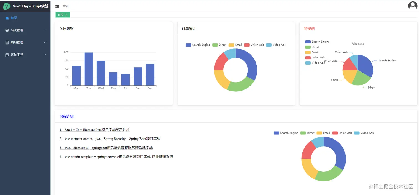The height and width of the screenshot is (195, 419).
Task: Close the 首页 tab with its x icon
Action: 66,15
